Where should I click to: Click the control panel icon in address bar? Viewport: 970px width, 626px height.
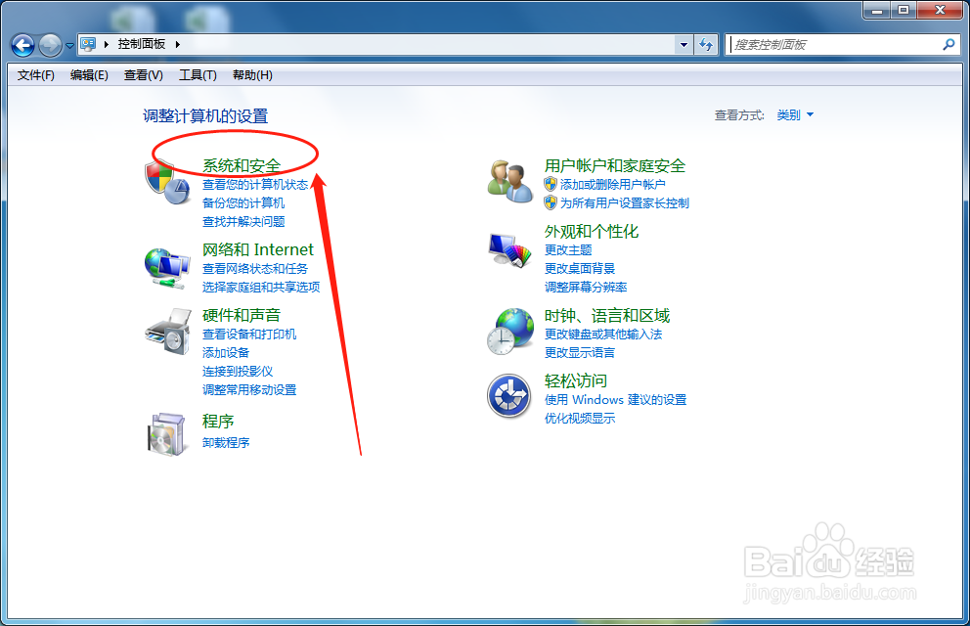[x=88, y=44]
